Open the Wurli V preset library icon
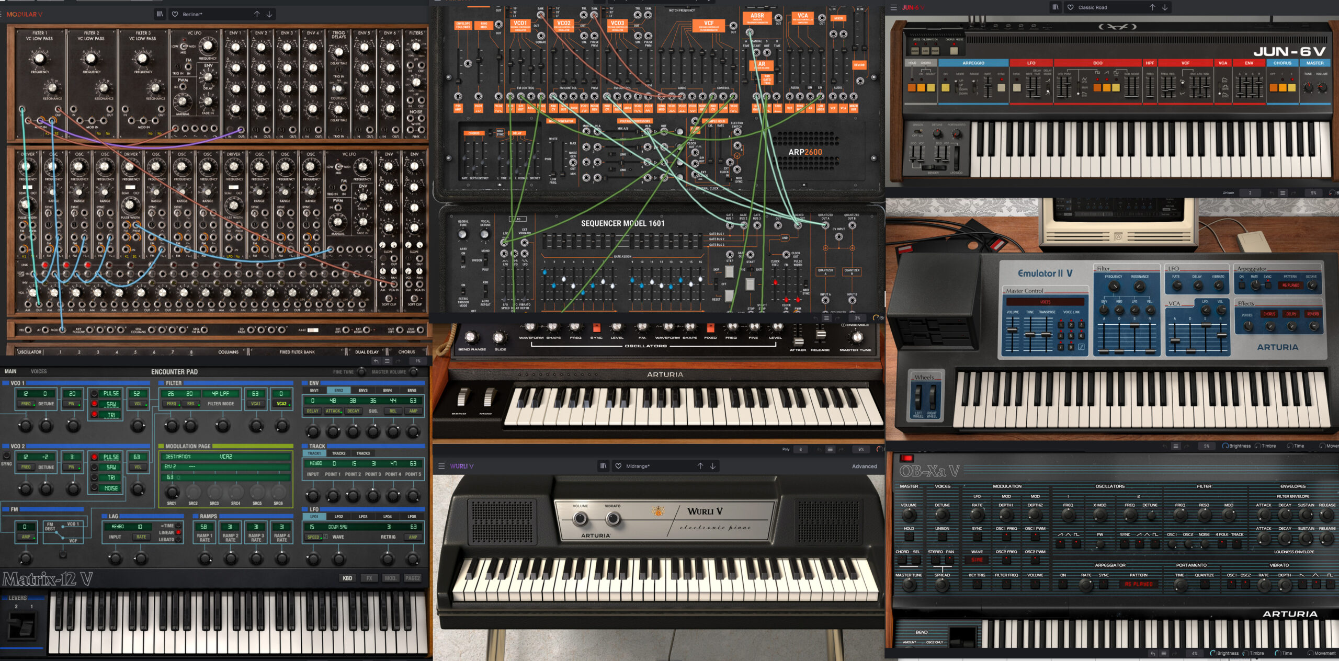 pyautogui.click(x=603, y=466)
